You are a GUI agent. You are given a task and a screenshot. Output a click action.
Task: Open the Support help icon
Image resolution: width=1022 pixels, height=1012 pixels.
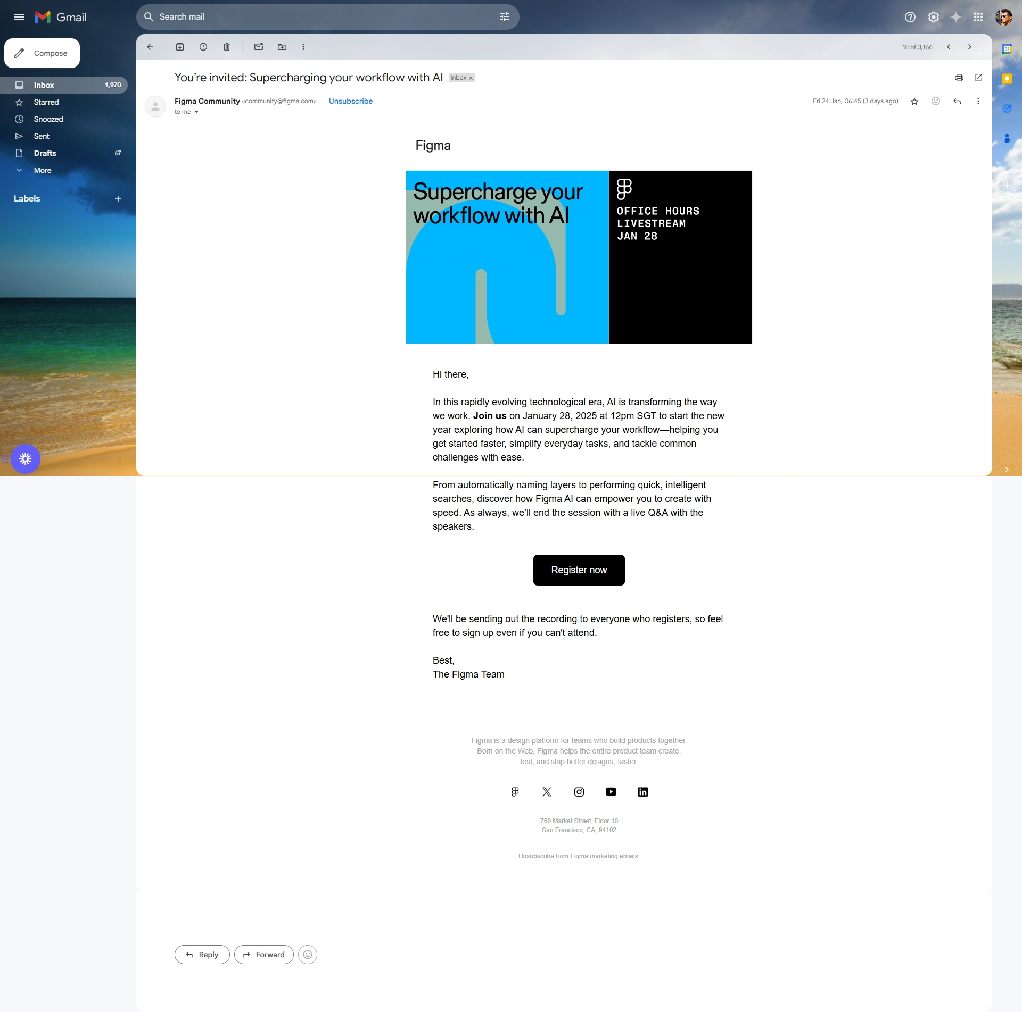[910, 17]
